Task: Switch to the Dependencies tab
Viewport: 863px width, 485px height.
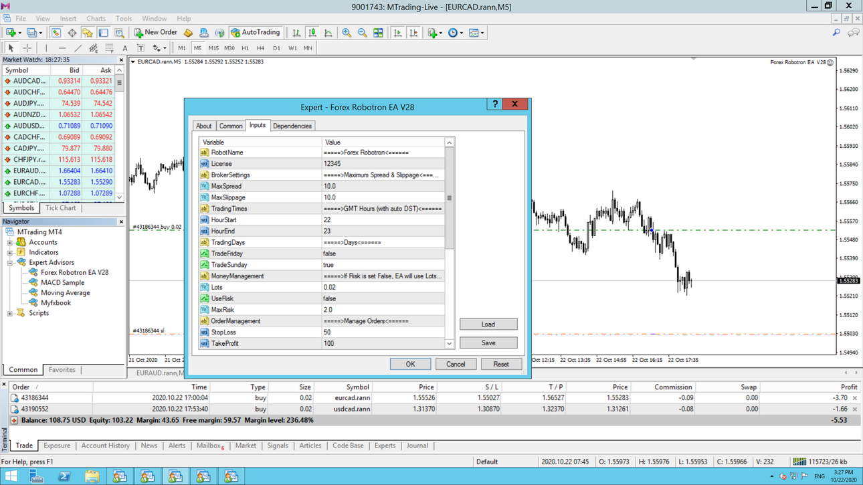Action: click(292, 126)
